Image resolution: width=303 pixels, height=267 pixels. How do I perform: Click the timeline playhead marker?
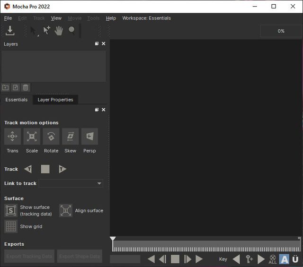pos(113,241)
